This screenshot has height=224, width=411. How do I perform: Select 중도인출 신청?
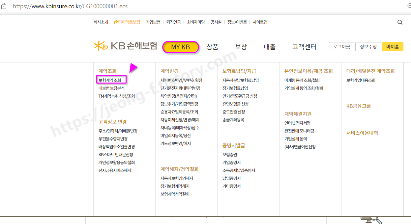point(234,112)
